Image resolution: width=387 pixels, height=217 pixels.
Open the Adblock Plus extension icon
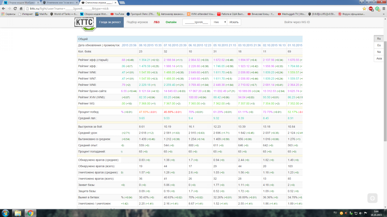pyautogui.click(x=371, y=8)
